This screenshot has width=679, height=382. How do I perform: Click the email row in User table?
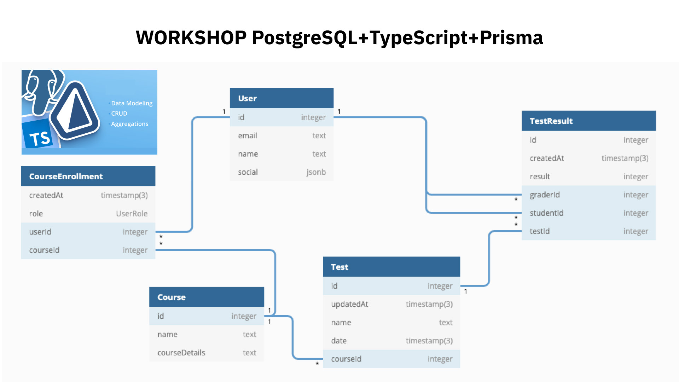coord(282,135)
